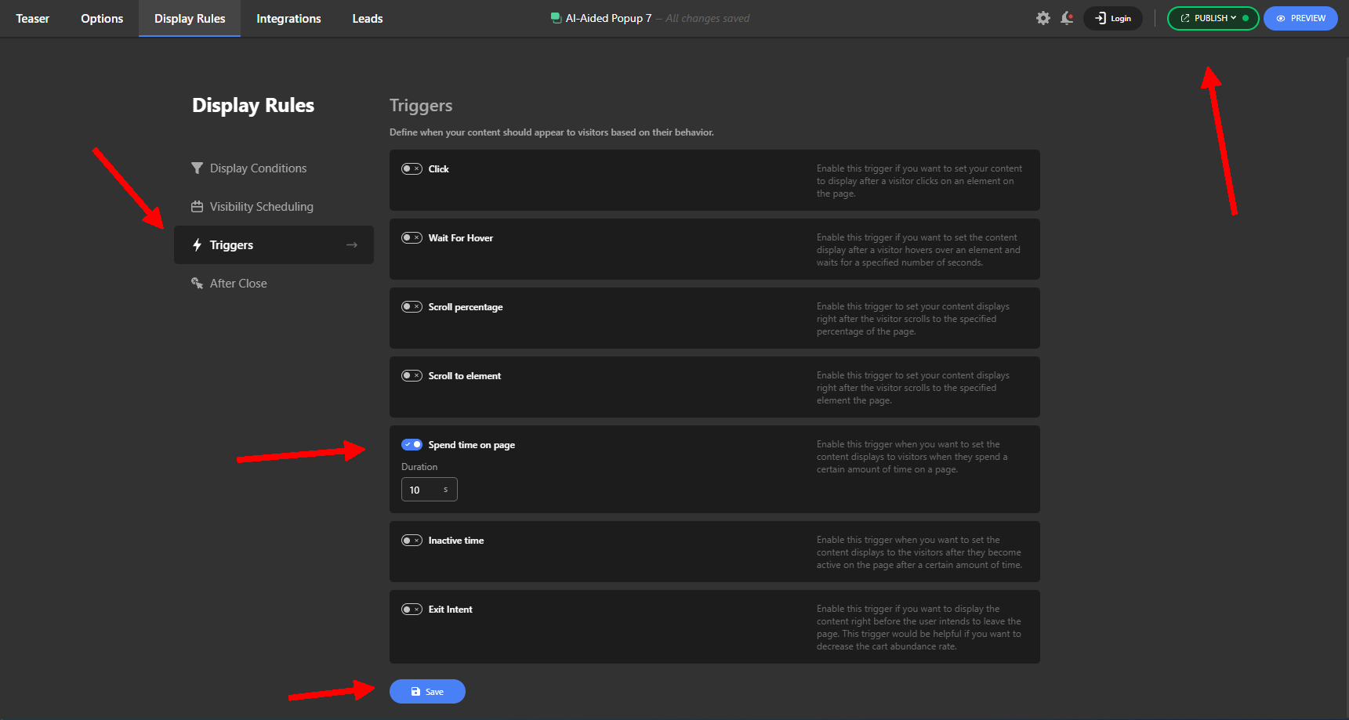Turn on Scroll to element trigger

412,376
